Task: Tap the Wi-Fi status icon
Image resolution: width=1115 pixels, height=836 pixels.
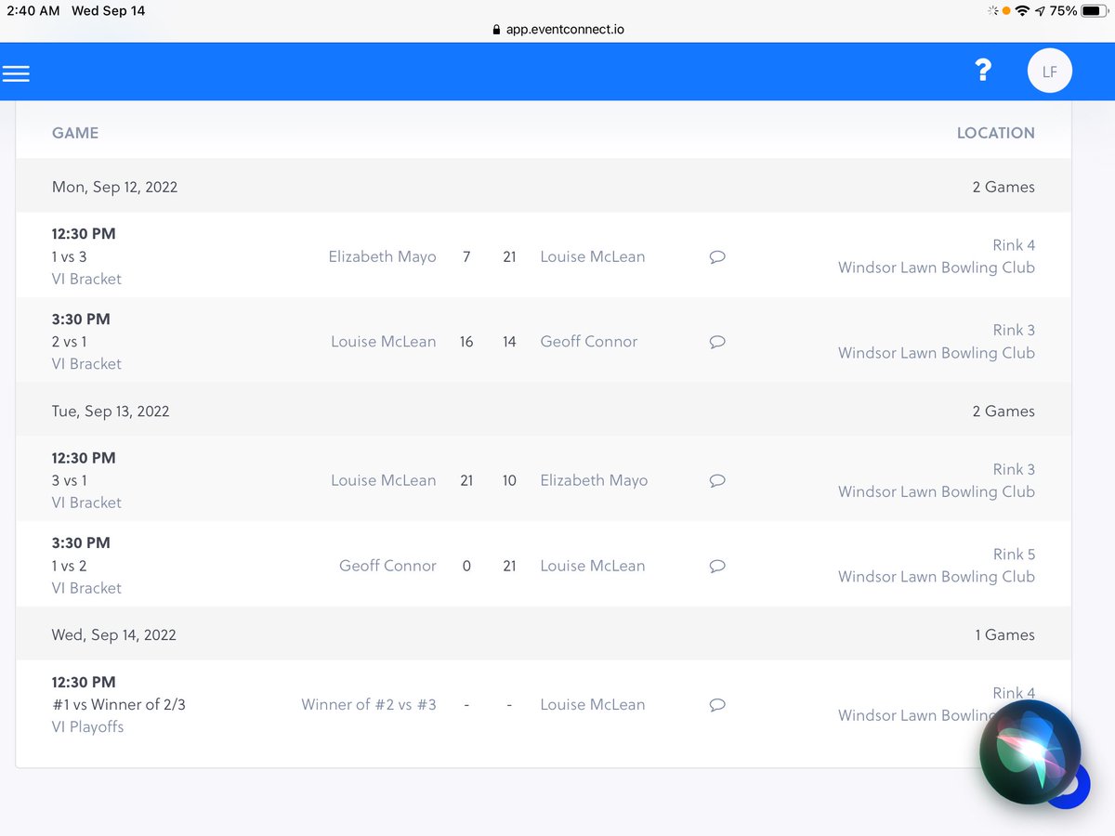Action: click(1022, 11)
